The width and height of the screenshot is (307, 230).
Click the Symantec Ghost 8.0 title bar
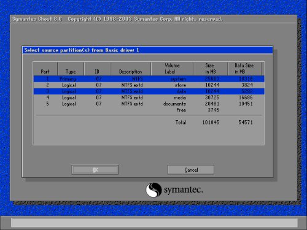(153, 19)
